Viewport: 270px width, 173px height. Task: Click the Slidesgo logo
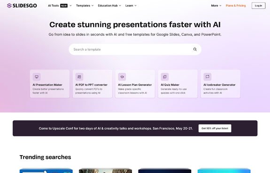pyautogui.click(x=22, y=6)
